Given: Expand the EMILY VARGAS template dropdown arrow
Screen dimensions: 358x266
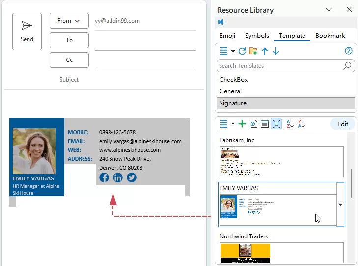Looking at the screenshot, I should (340, 205).
